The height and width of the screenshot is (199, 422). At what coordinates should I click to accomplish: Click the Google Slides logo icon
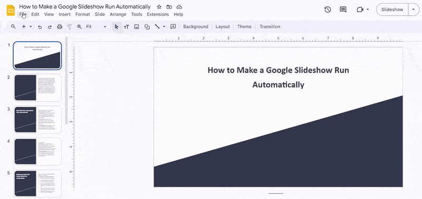(11, 10)
